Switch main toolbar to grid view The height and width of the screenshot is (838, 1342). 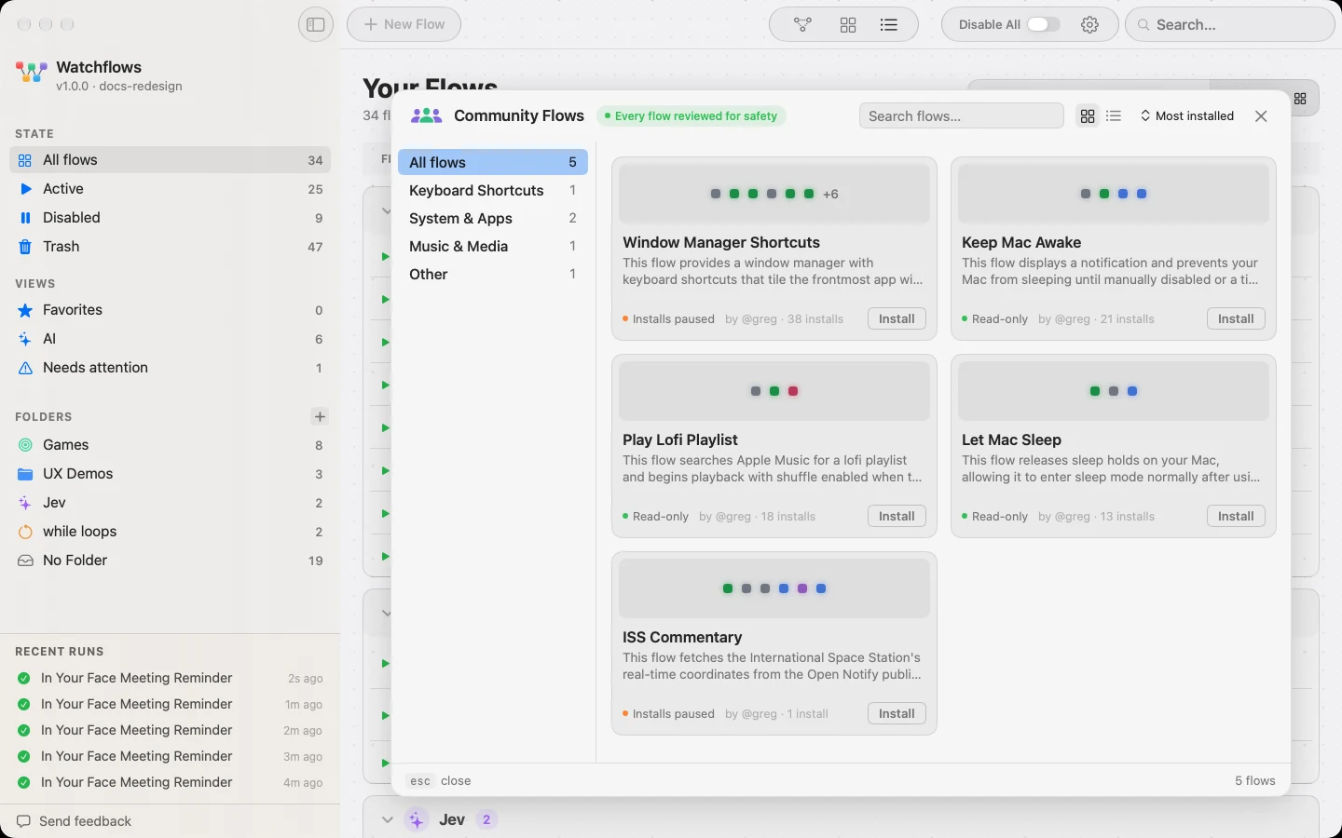(848, 25)
